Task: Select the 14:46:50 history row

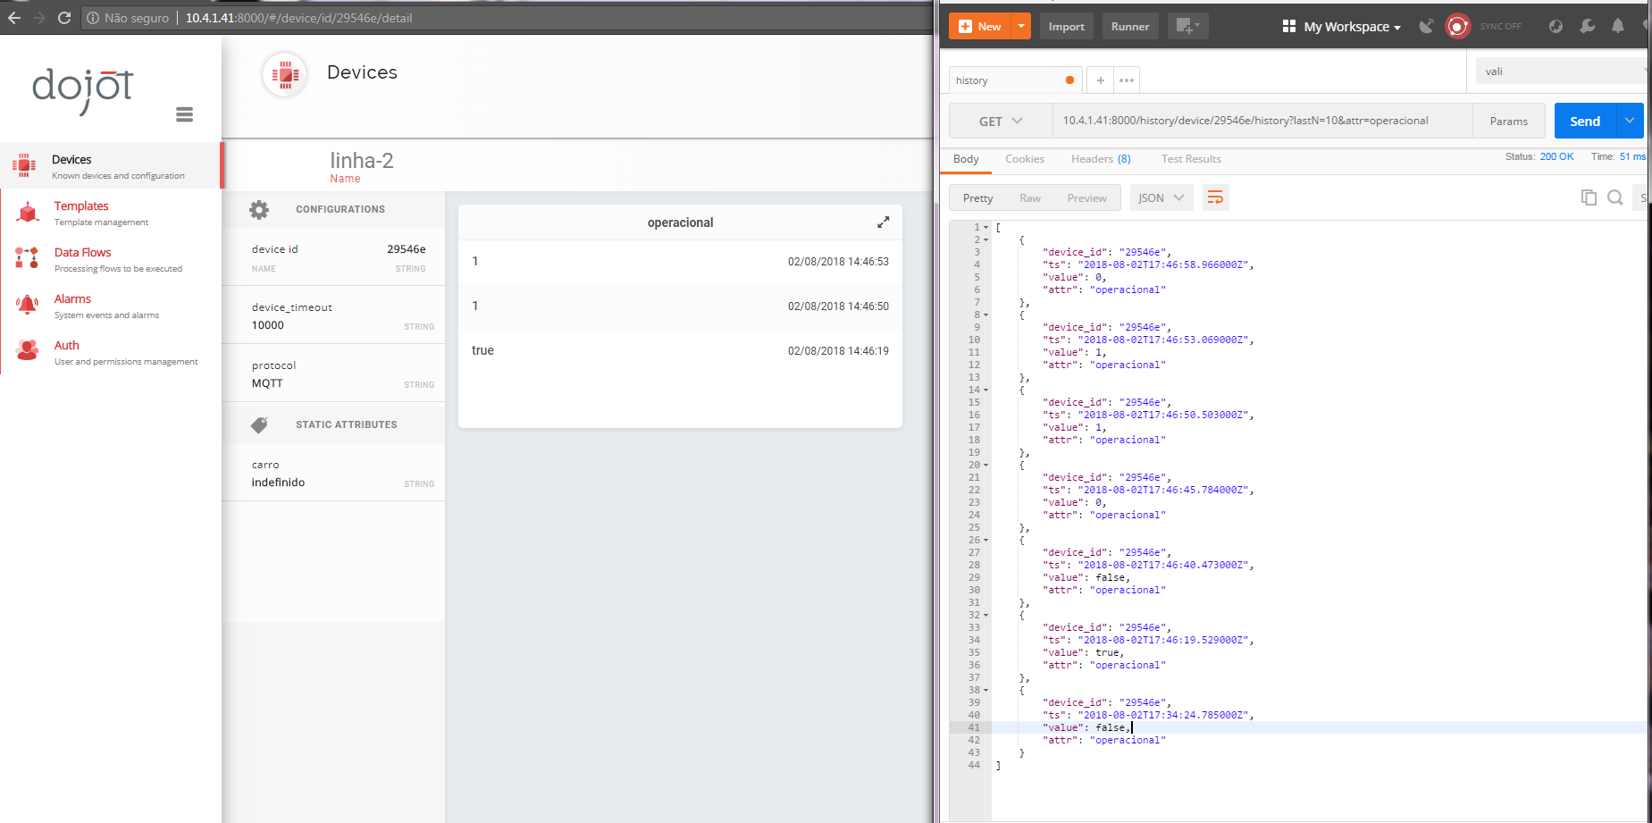Action: point(680,307)
